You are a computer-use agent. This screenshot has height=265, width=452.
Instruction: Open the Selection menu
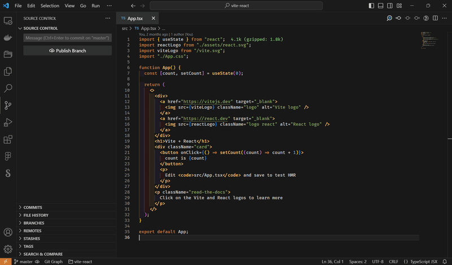(50, 6)
